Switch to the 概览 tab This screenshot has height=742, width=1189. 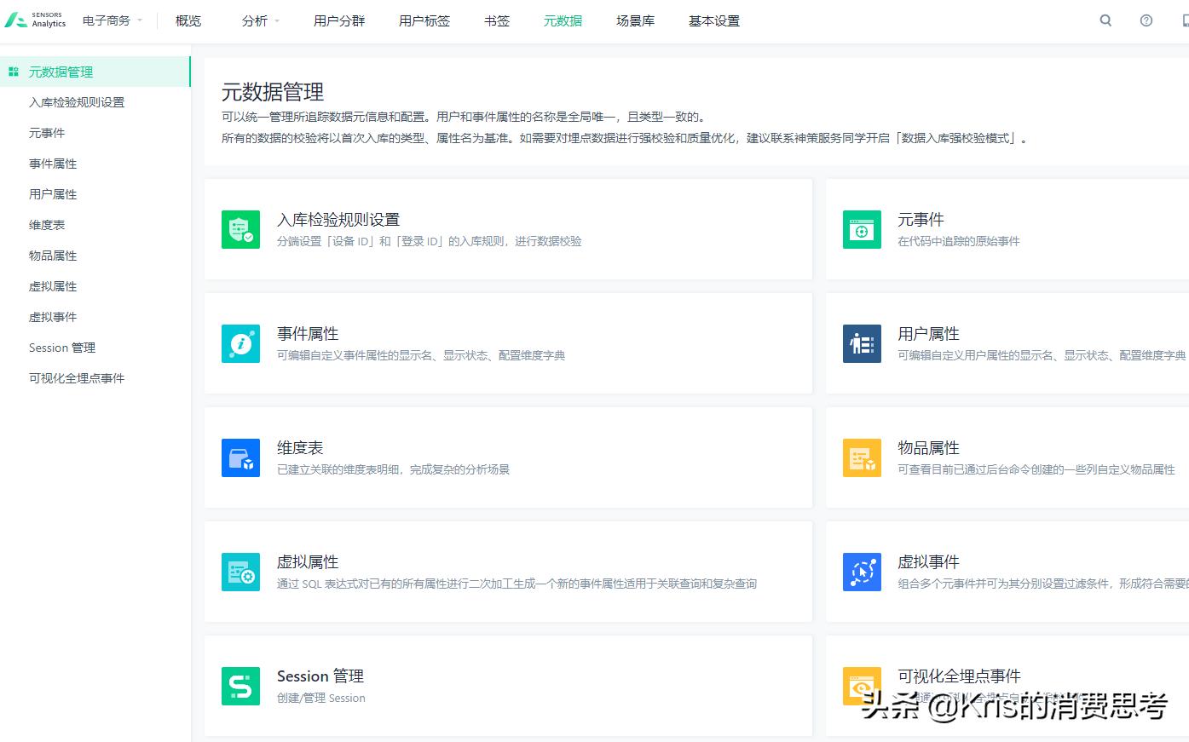pos(187,20)
